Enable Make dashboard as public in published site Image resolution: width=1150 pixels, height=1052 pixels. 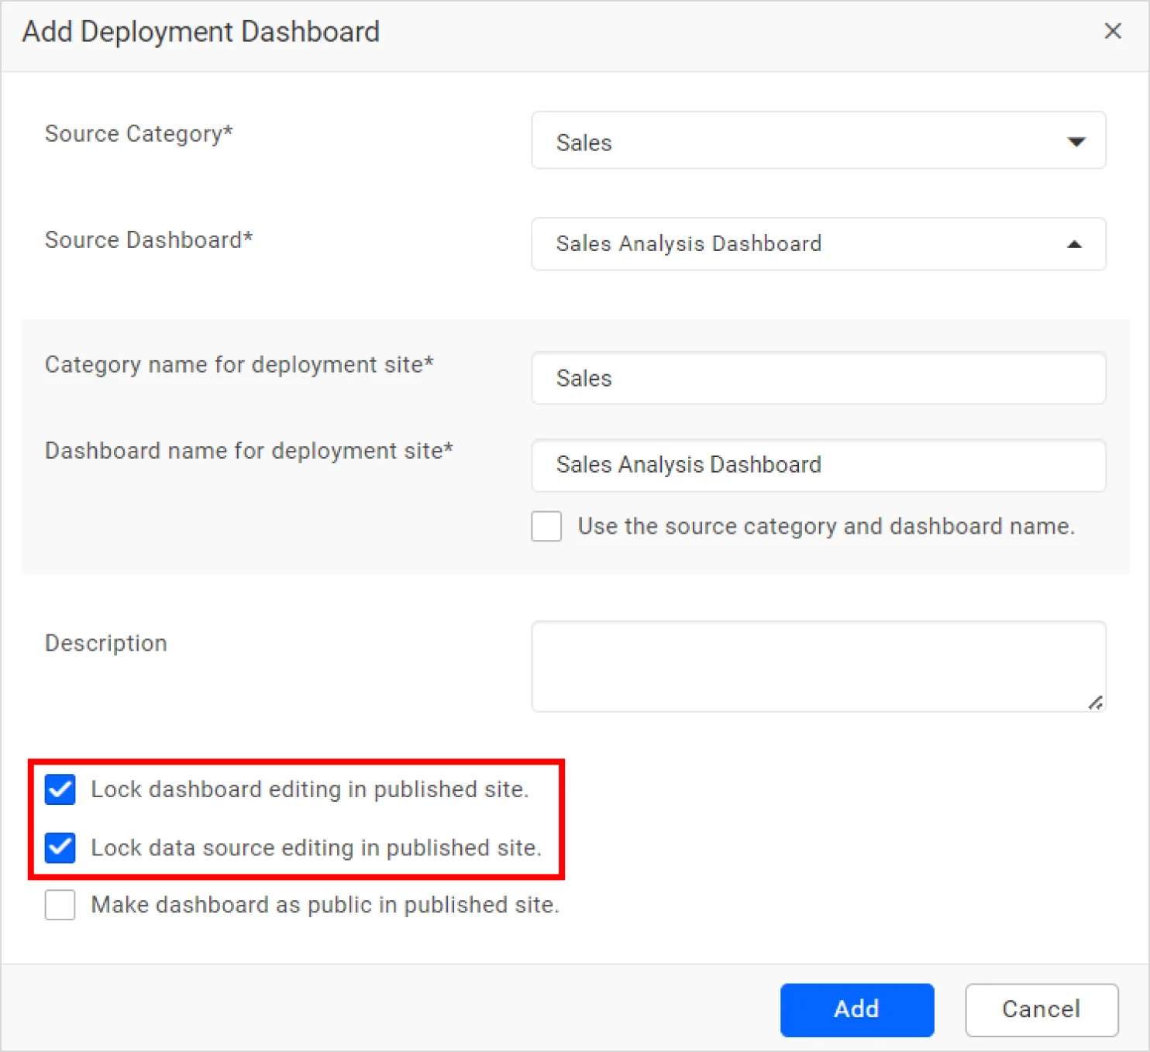pyautogui.click(x=60, y=905)
